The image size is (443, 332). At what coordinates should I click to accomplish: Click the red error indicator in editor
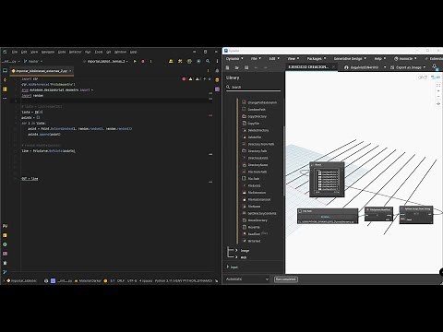pos(184,79)
